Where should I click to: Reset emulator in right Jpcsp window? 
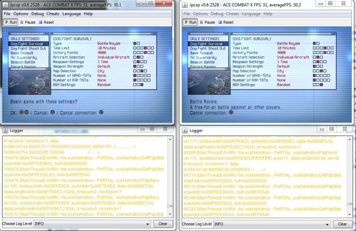[x=226, y=22]
